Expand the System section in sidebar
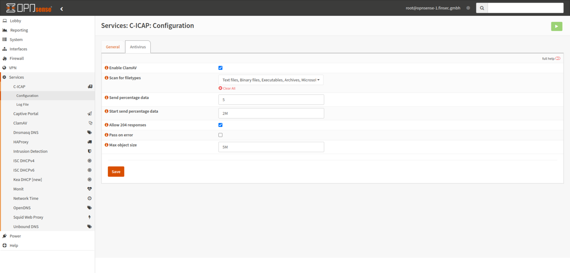This screenshot has width=570, height=273. tap(16, 39)
